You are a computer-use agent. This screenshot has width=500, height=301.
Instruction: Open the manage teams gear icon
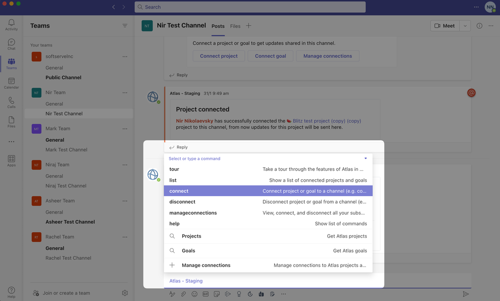[x=125, y=293]
